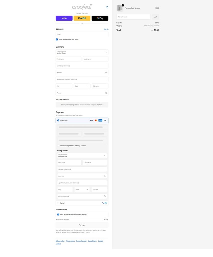The height and width of the screenshot is (257, 213).
Task: Pay with the Shop express checkout button
Action: 64,18
